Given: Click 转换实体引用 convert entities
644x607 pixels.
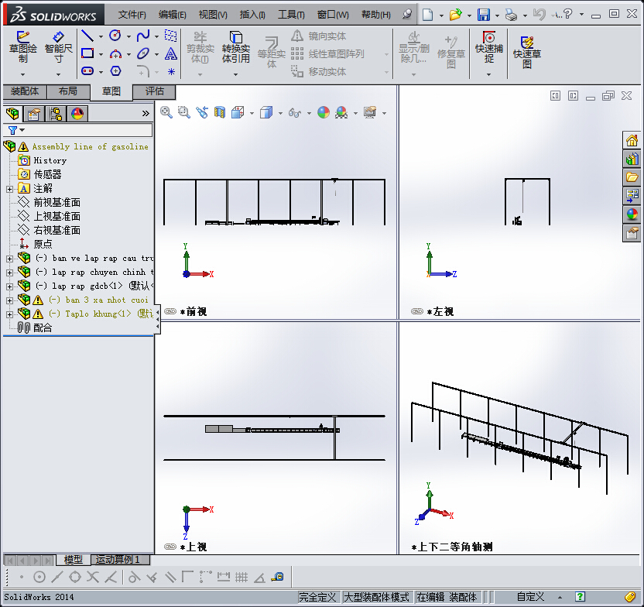Looking at the screenshot, I should click(236, 46).
